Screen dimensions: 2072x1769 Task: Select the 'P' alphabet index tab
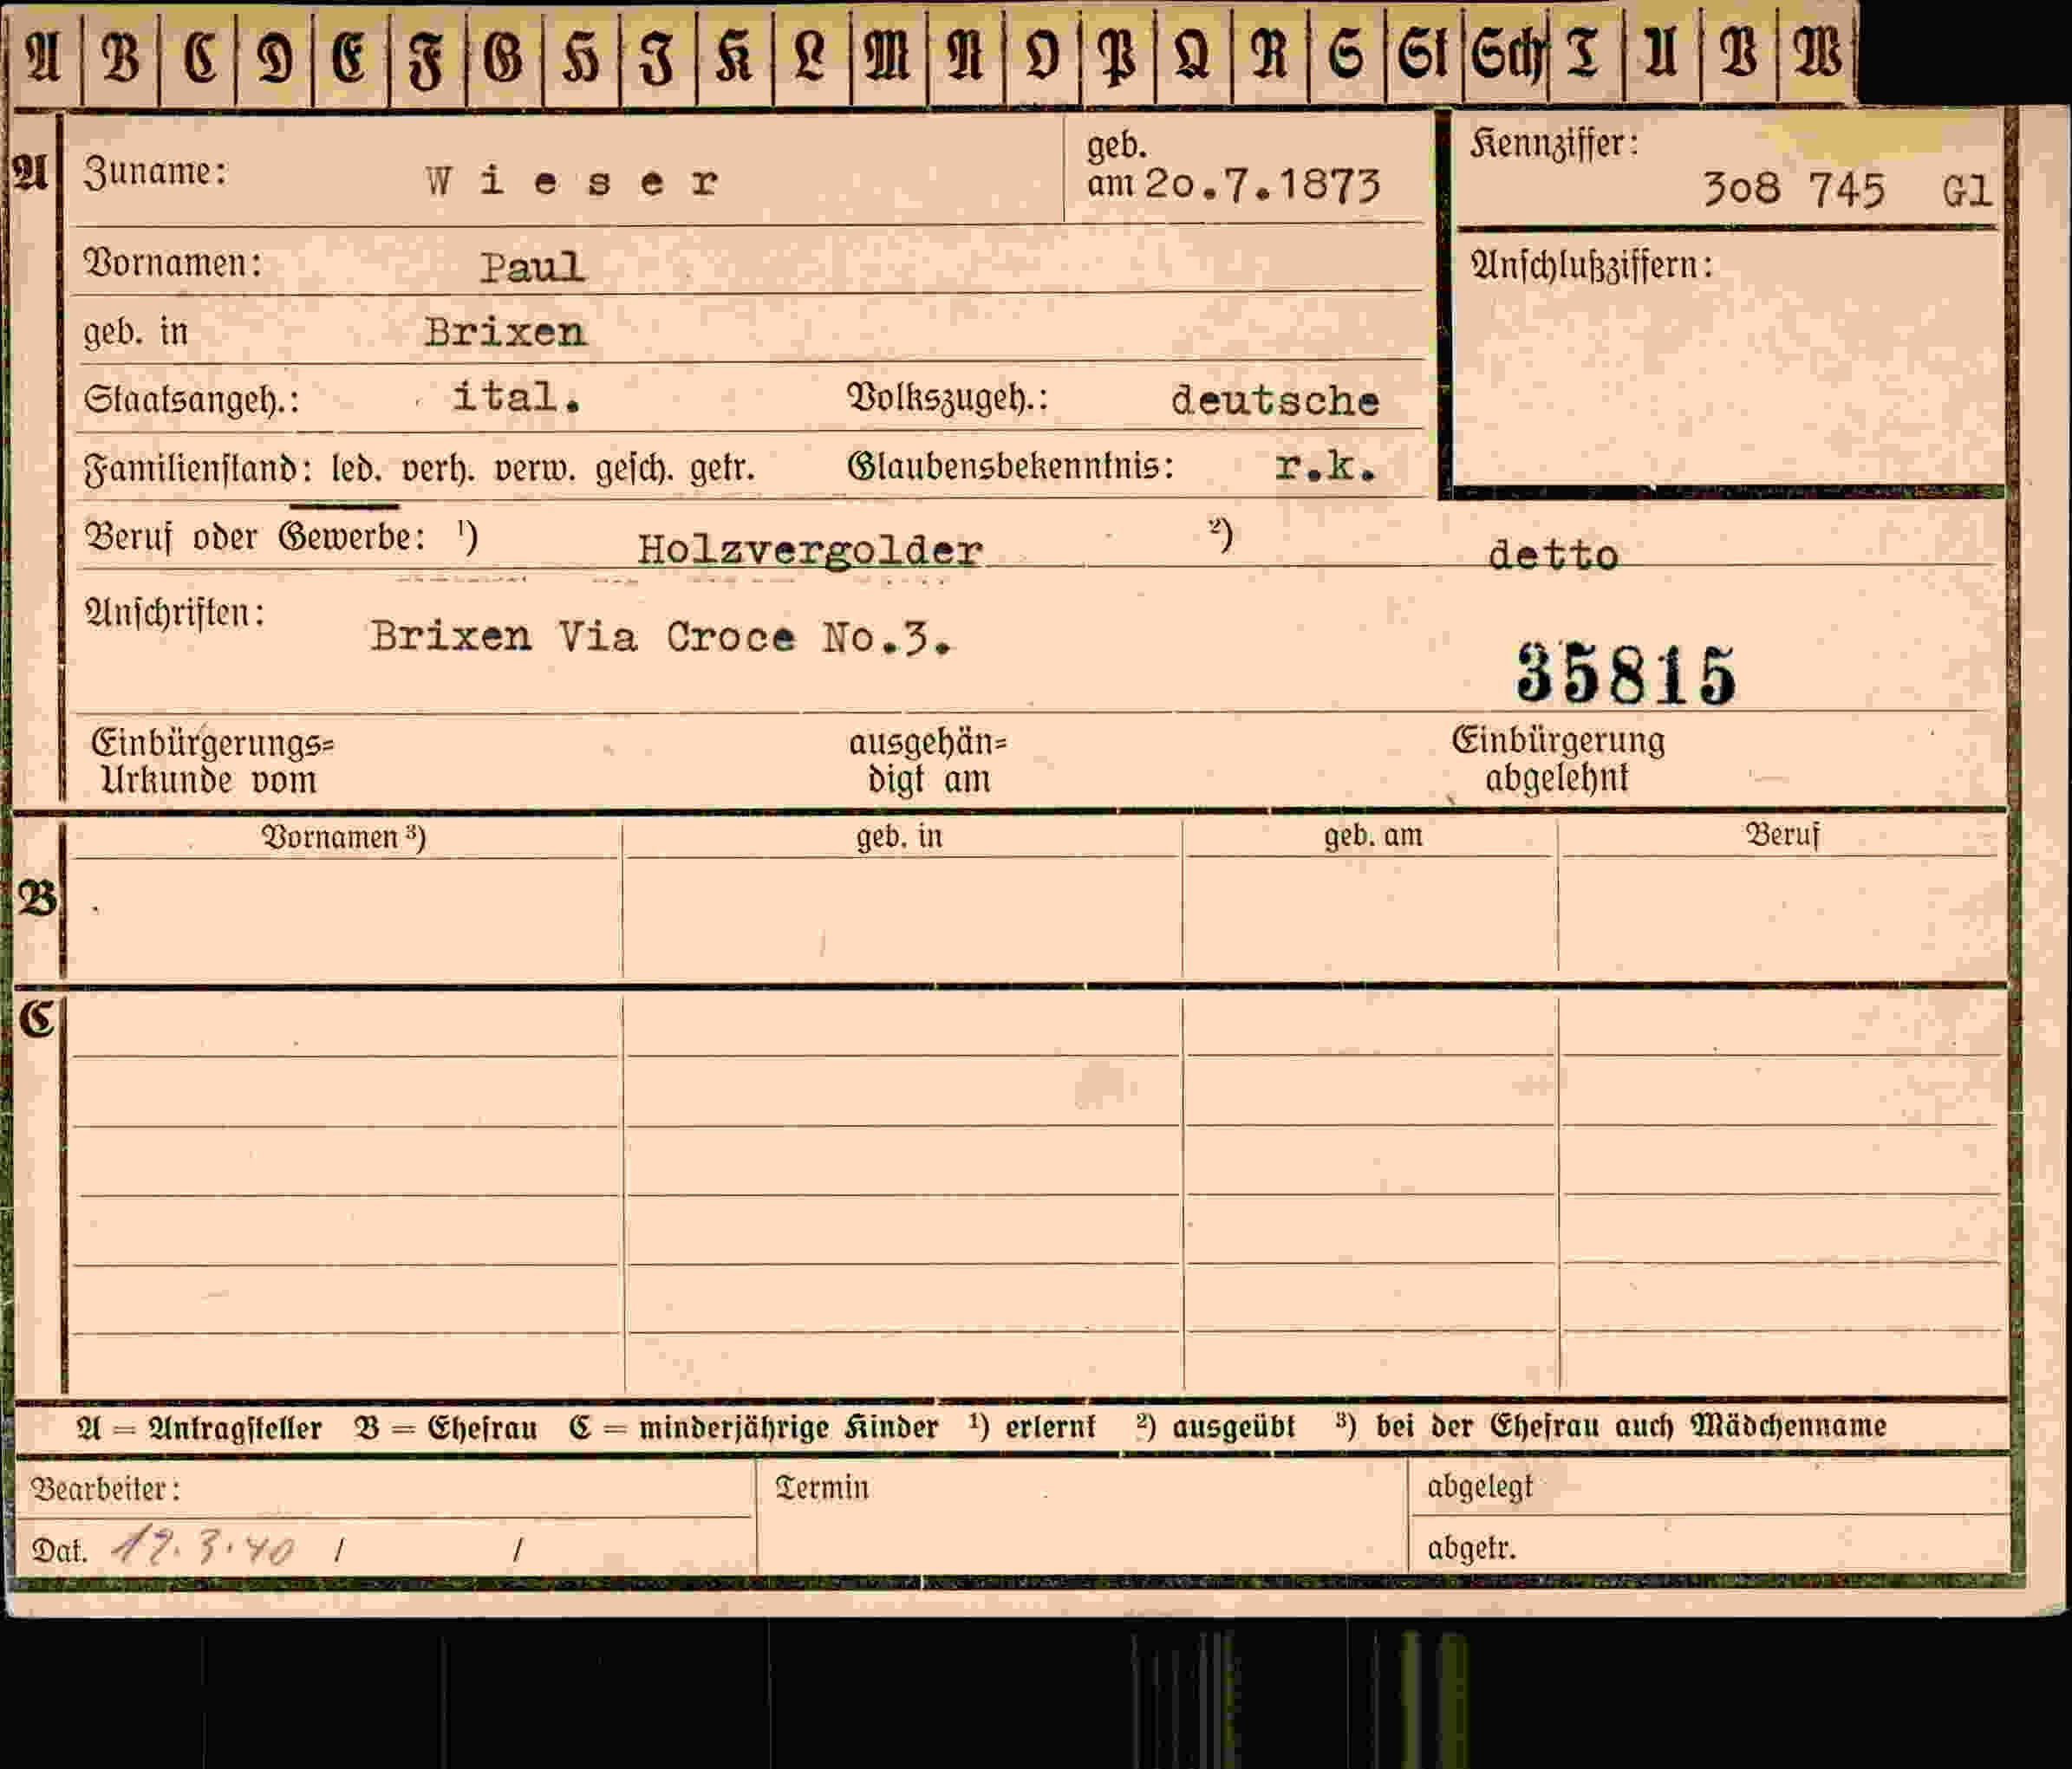tap(1118, 55)
